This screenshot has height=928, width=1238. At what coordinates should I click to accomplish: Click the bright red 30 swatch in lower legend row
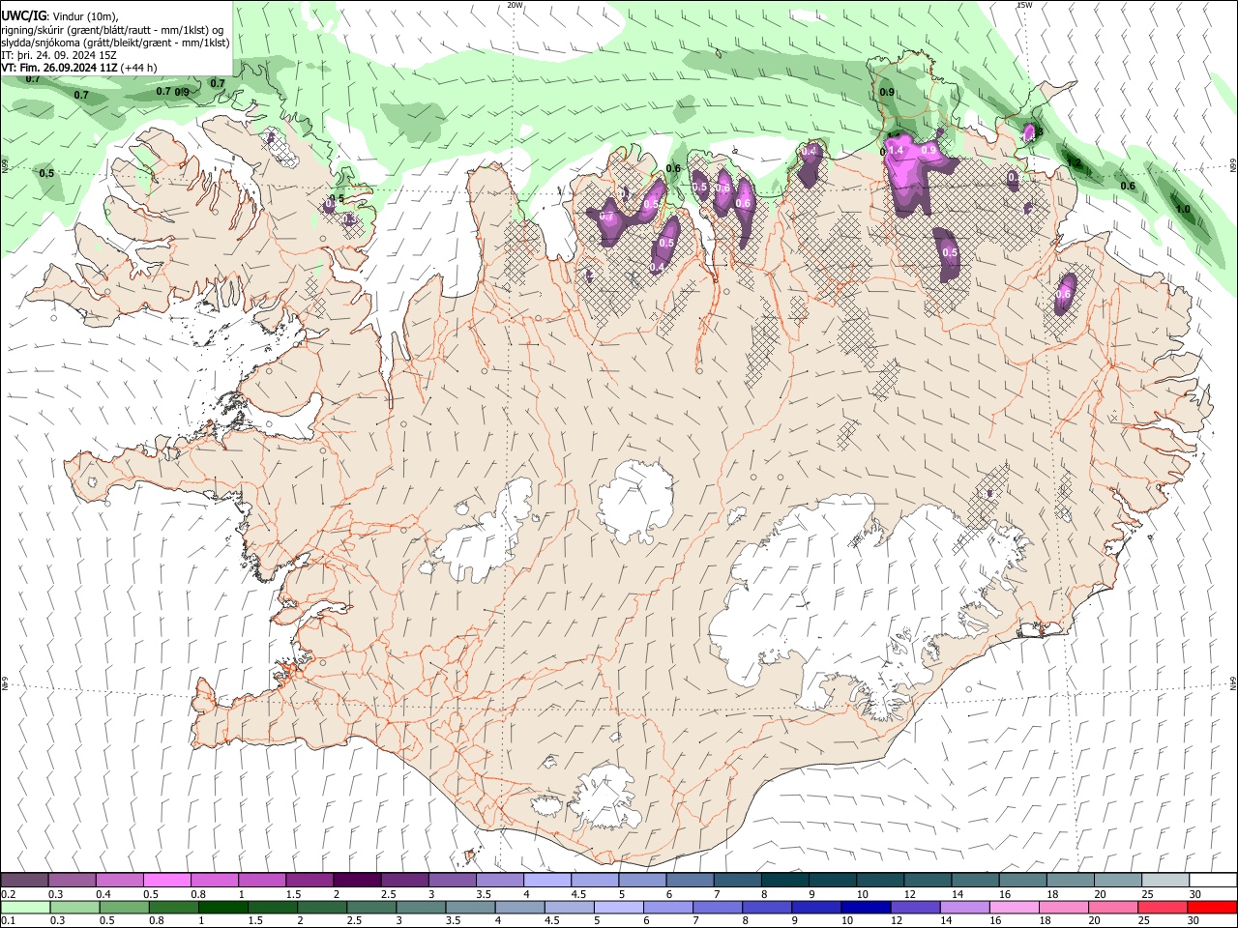coord(1212,908)
